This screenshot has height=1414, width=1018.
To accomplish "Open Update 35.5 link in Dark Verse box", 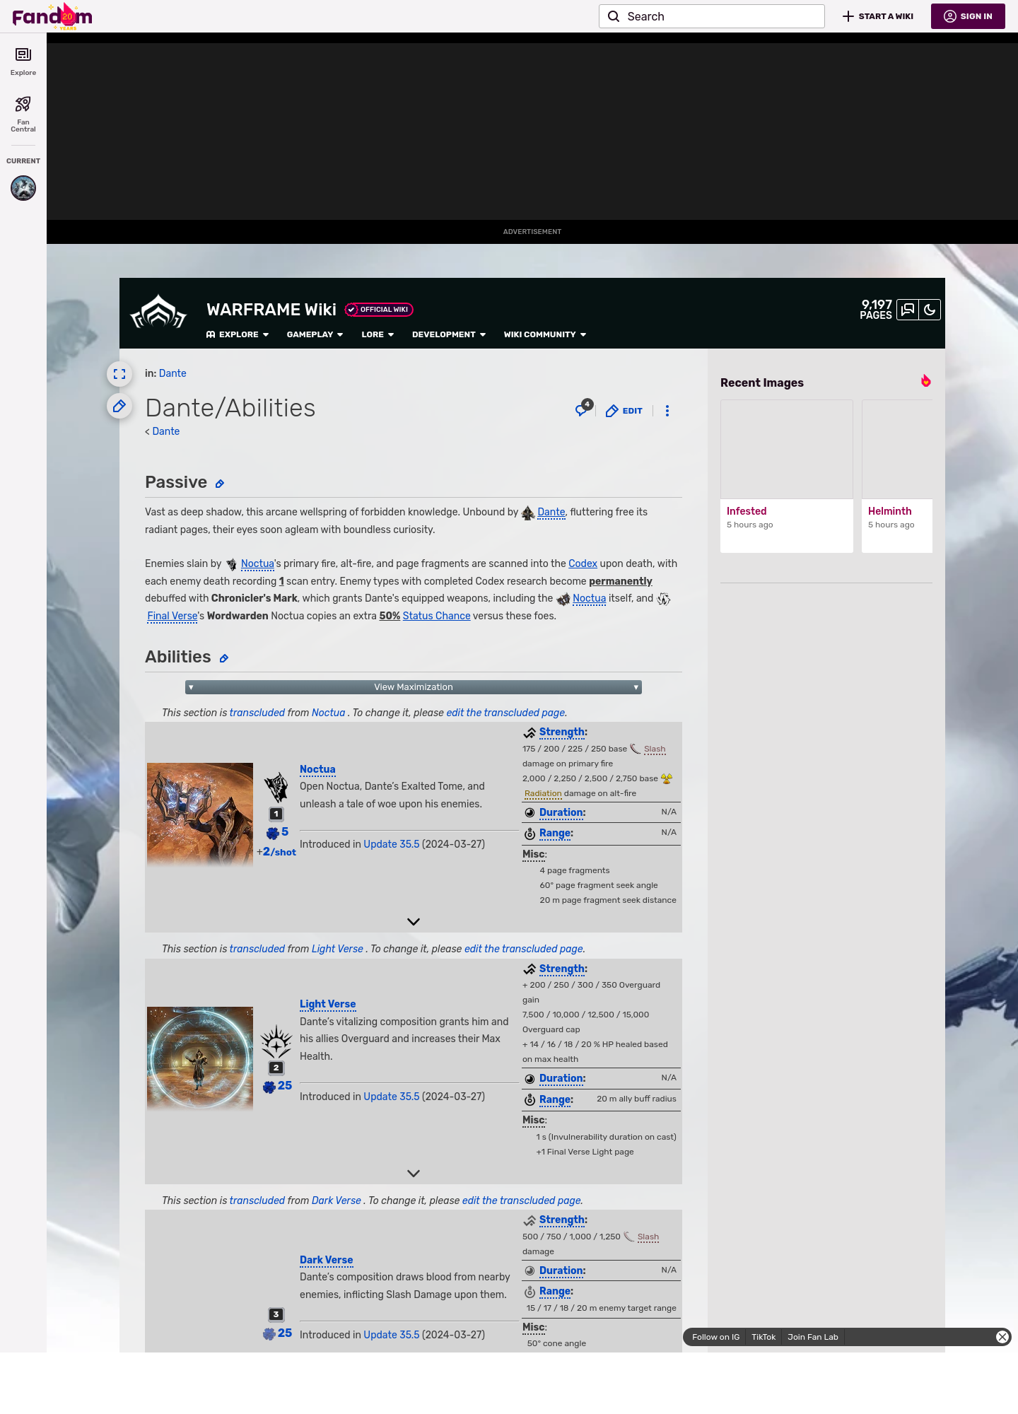I will coord(392,1335).
